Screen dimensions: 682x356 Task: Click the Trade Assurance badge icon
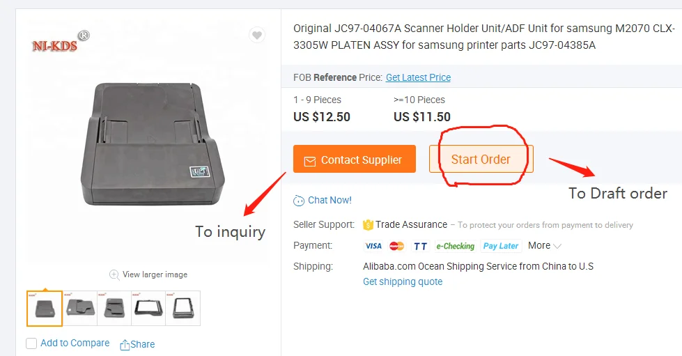tap(368, 225)
